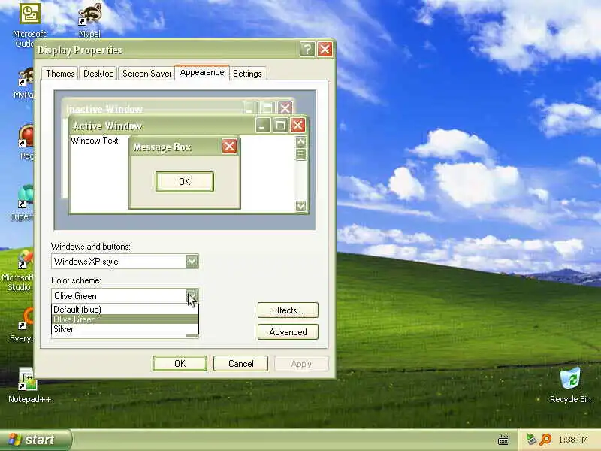Collapse the Color scheme dropdown arrow
This screenshot has width=601, height=451.
pos(192,296)
